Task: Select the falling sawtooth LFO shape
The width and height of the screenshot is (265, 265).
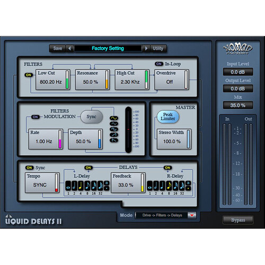Action: pyautogui.click(x=114, y=140)
